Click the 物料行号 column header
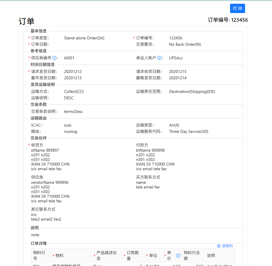 pyautogui.click(x=39, y=255)
